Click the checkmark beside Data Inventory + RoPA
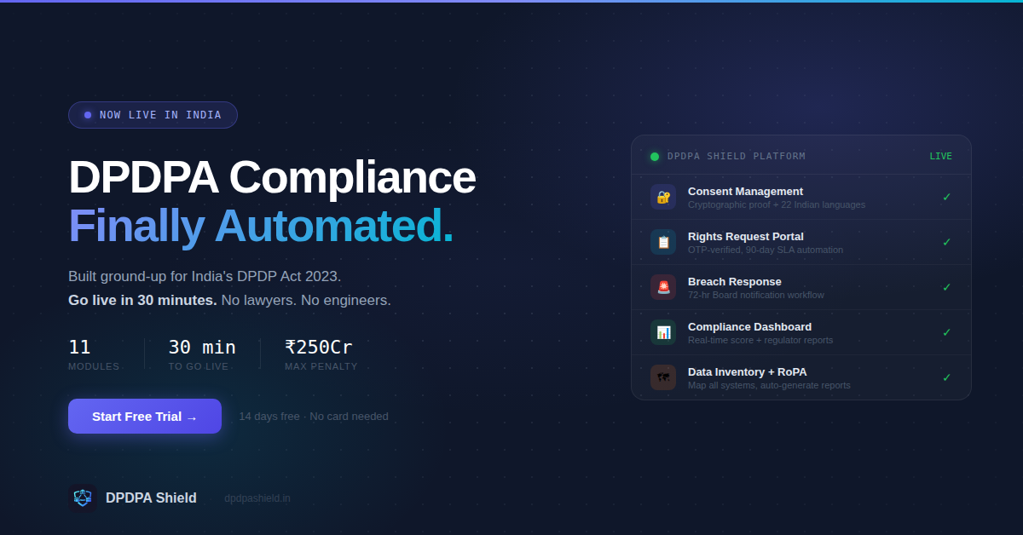The height and width of the screenshot is (535, 1023). click(x=946, y=377)
